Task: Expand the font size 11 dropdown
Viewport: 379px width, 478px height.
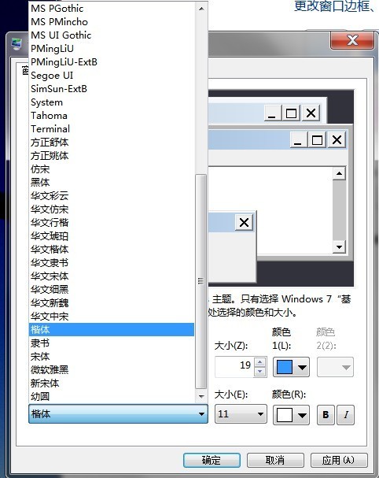Action: [241, 414]
